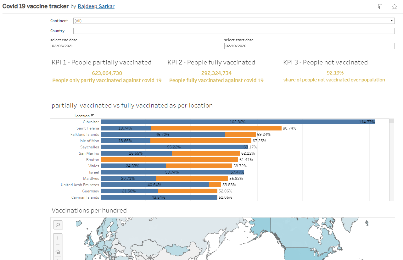
Task: Select Maldives' orange bar segment
Action: [x=192, y=179]
